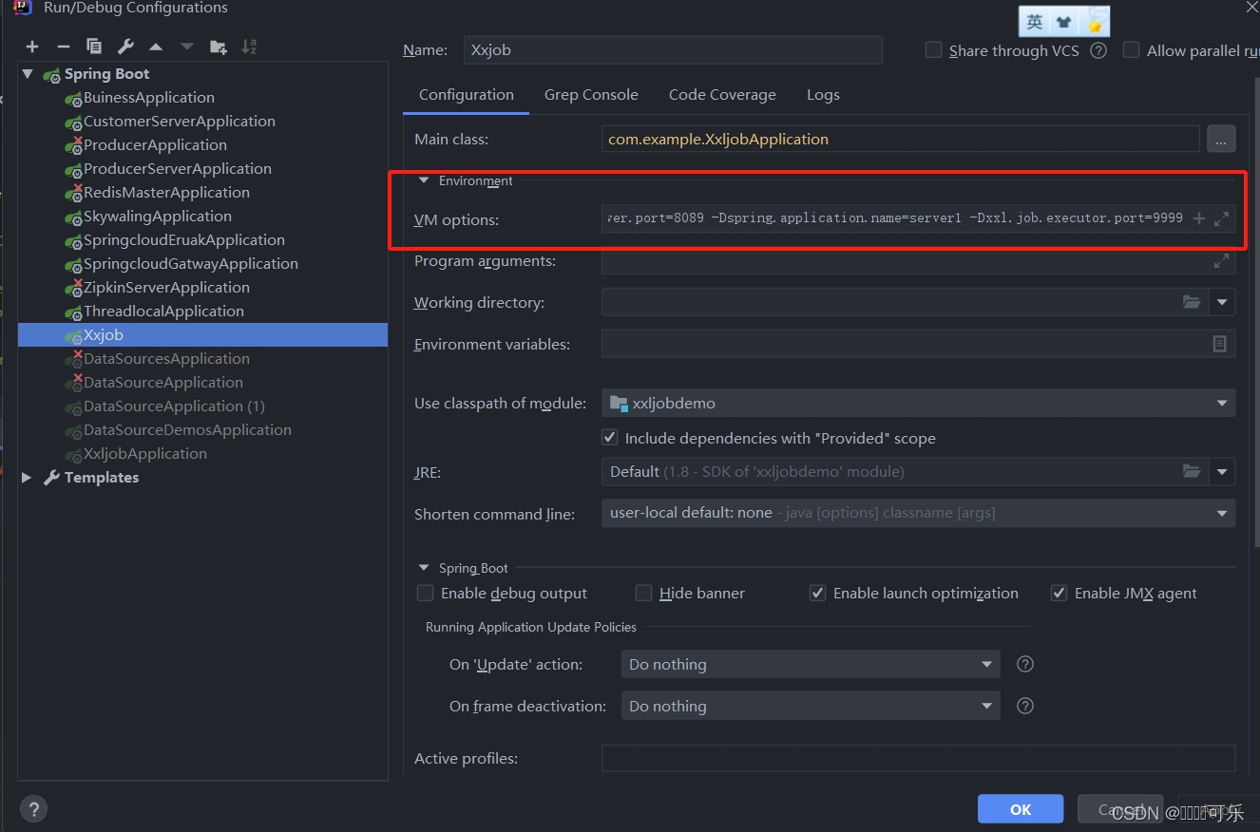Collapse Spring Boot settings section

coord(424,567)
